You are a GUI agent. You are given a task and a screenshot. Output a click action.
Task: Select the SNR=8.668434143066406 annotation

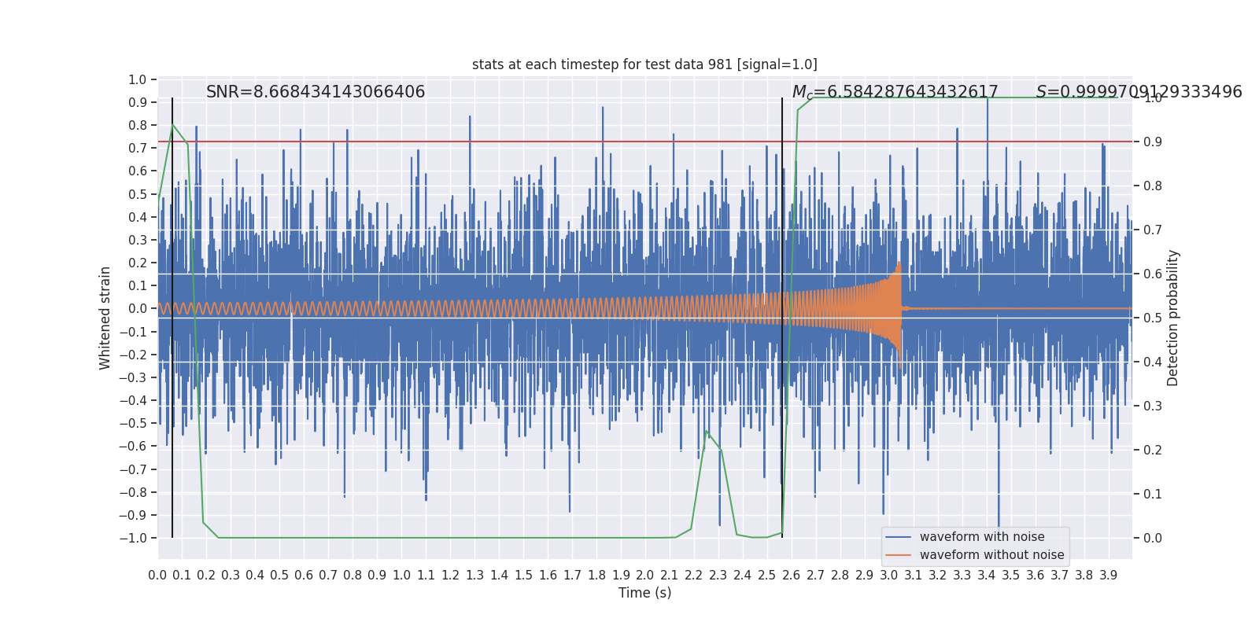click(316, 92)
